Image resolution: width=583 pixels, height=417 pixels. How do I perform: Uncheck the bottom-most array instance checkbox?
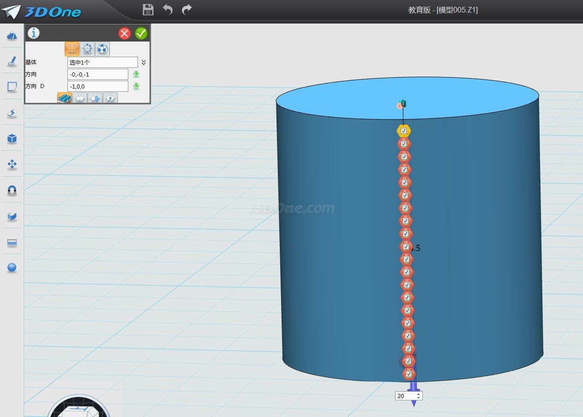tap(409, 374)
